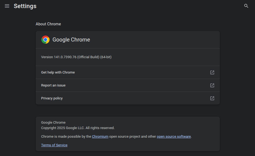This screenshot has width=255, height=156.
Task: Click the 'About Chrome' section heading
Action: pyautogui.click(x=48, y=24)
